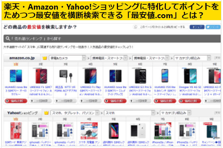The height and width of the screenshot is (148, 223).
Task: Click the magnifier icon in the ranking search bar
Action: pos(8,38)
